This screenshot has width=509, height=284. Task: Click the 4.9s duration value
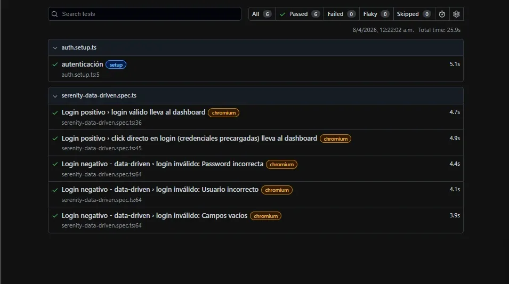455,138
